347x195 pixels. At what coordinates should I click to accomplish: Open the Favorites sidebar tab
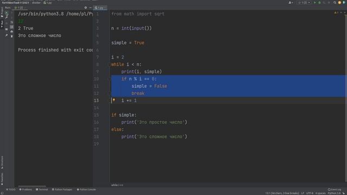click(x=2, y=179)
